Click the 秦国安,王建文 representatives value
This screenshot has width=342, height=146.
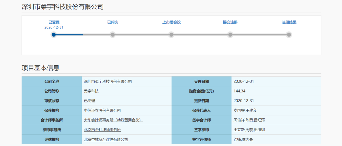245,111
